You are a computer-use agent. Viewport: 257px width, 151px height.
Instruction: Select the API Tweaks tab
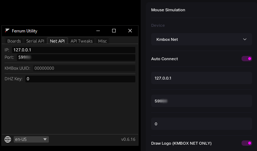(82, 41)
